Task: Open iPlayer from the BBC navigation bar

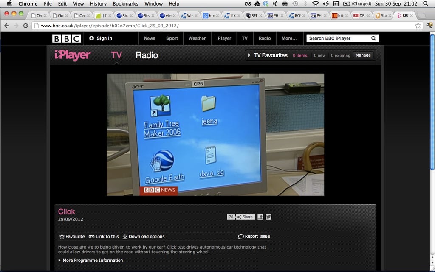Action: click(223, 38)
